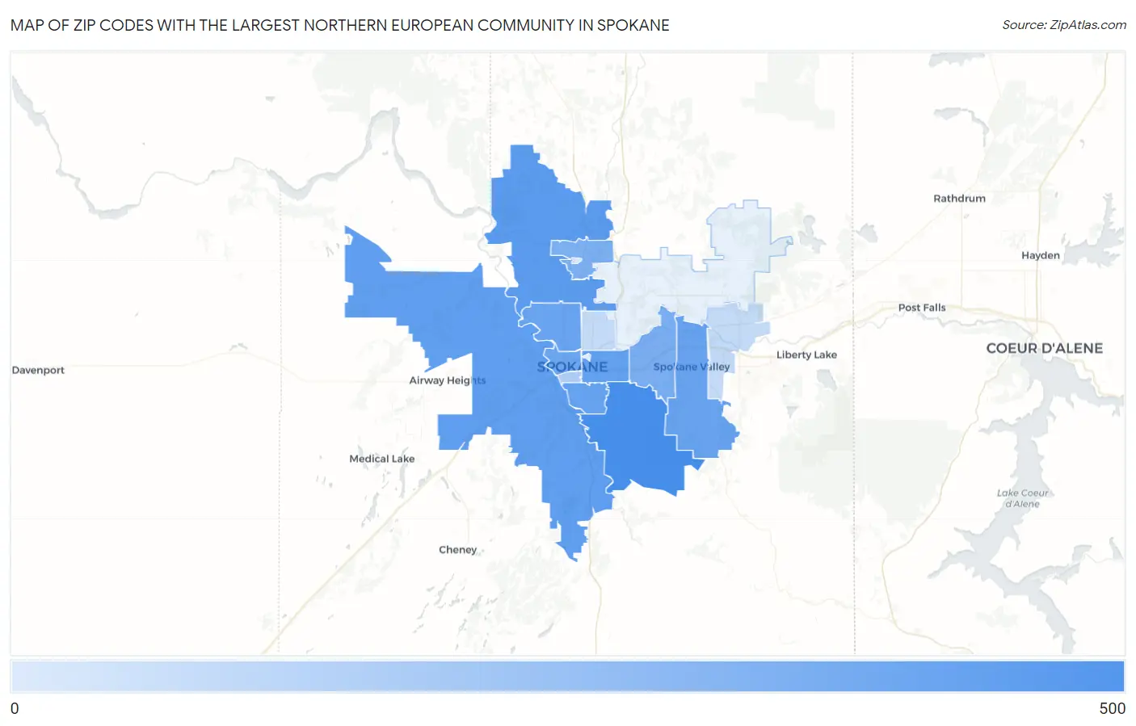
Task: Click the Hayden town label
Action: [1041, 255]
